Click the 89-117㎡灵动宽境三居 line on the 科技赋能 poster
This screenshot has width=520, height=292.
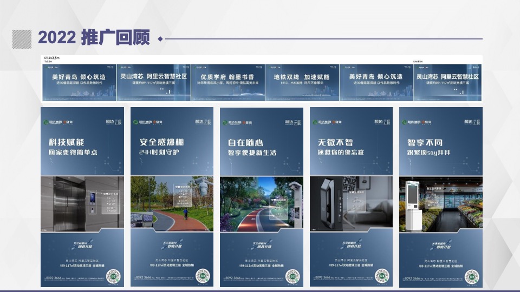click(x=82, y=266)
